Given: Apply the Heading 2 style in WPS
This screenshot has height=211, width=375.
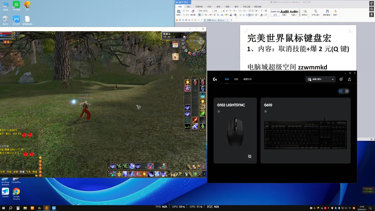Looking at the screenshot, I should pos(294,13).
